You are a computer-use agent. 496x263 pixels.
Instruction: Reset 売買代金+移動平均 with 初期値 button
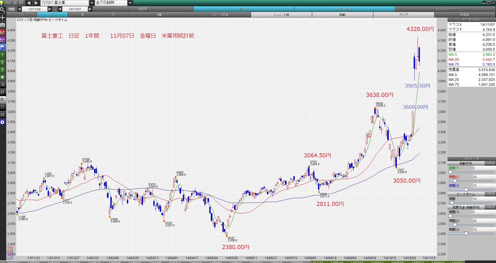490,207
